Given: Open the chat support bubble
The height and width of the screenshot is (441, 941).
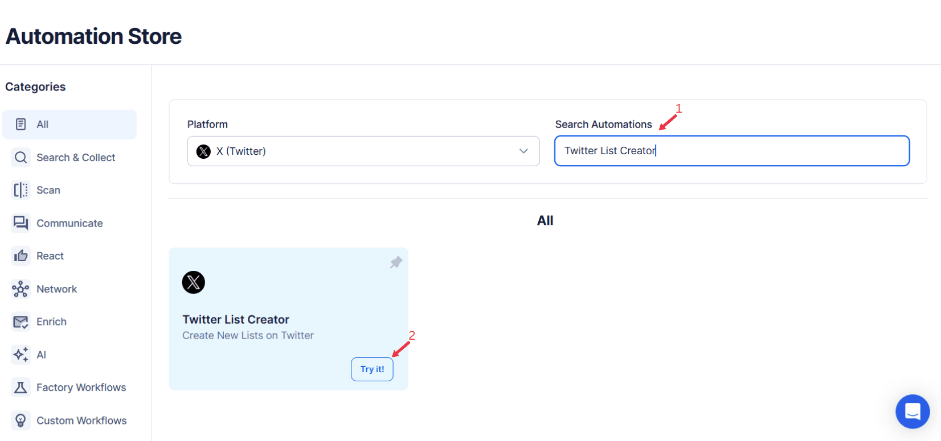Looking at the screenshot, I should pos(913,411).
